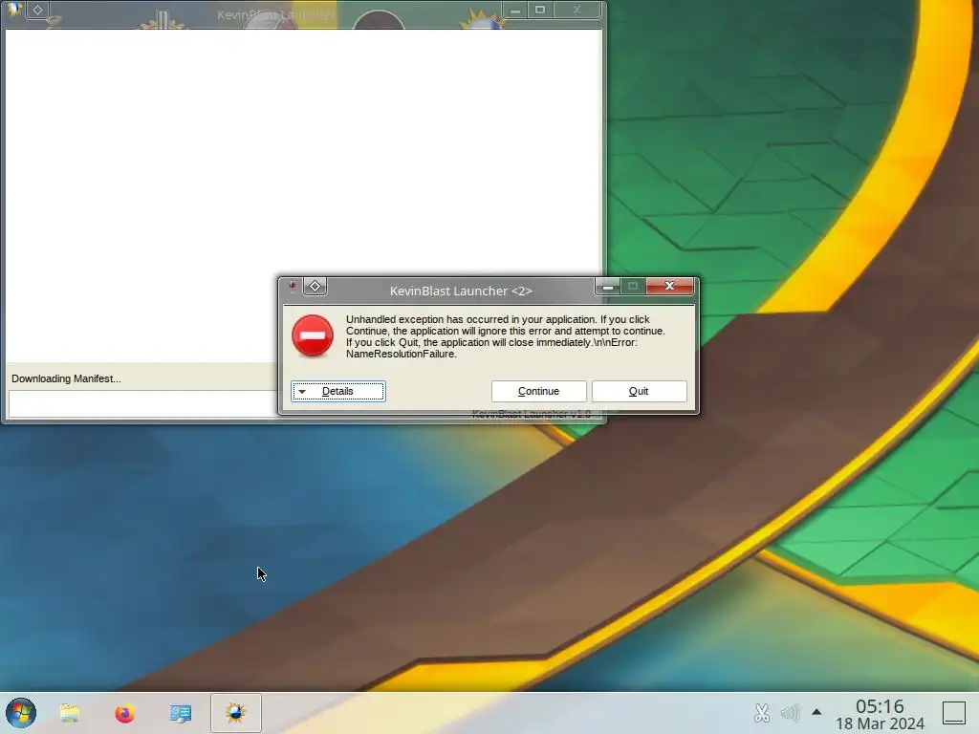
Task: Toggle pin button in main launcher titlebar
Action: click(37, 10)
